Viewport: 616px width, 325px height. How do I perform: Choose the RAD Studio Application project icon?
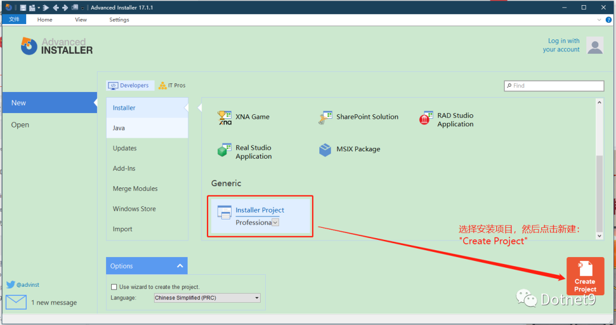(426, 117)
